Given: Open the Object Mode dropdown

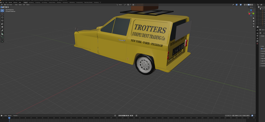Looking at the screenshot, I should point(10,5).
